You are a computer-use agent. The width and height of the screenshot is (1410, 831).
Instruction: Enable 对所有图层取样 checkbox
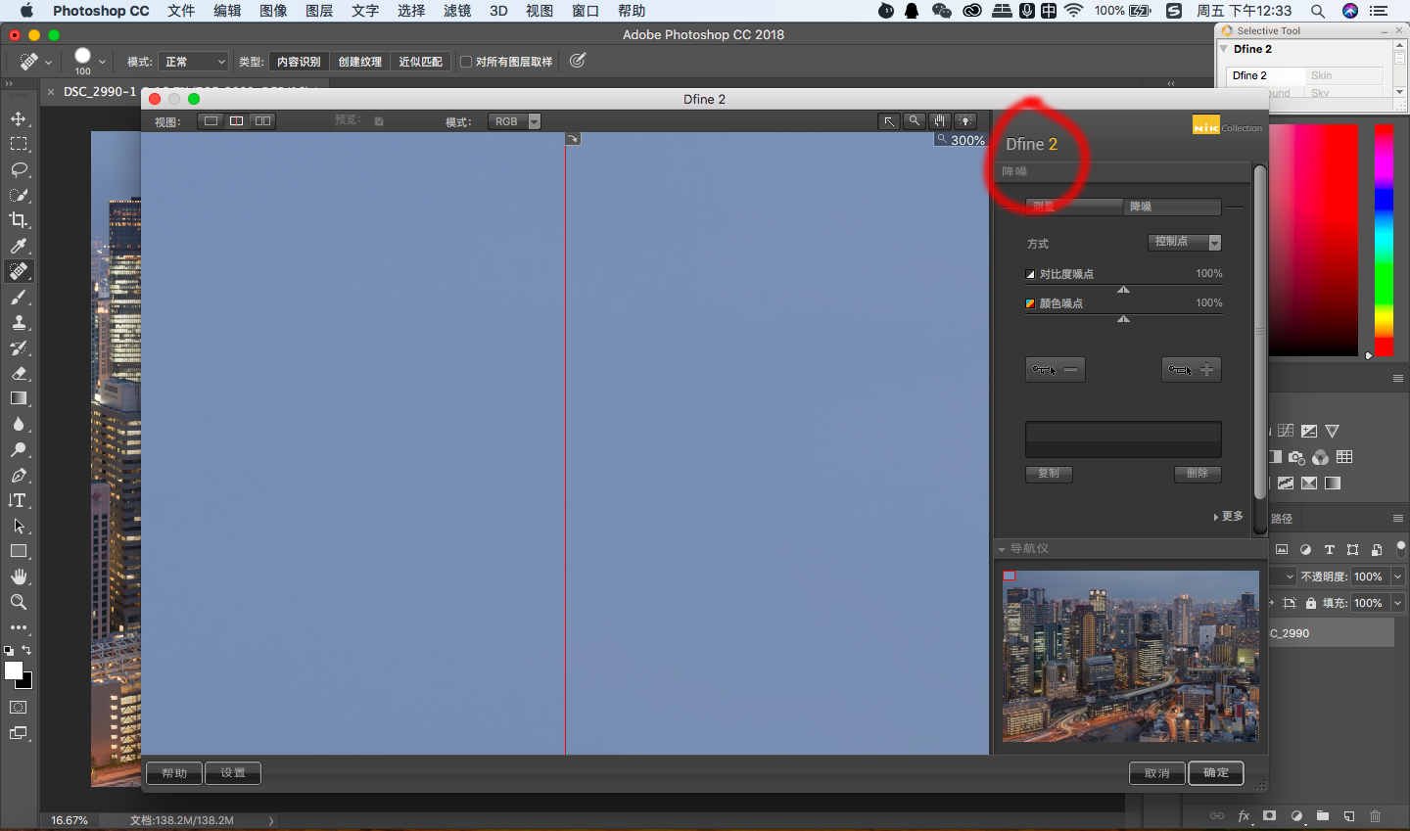467,62
